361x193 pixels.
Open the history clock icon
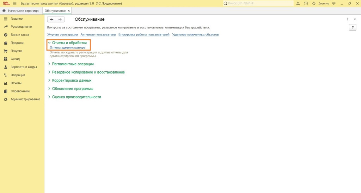pyautogui.click(x=306, y=4)
